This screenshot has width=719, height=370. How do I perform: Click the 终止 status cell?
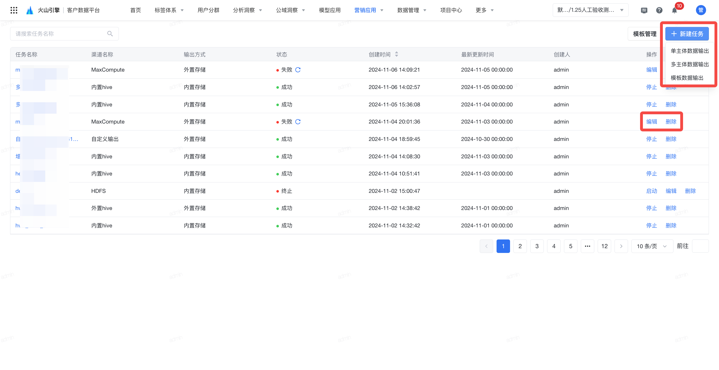pyautogui.click(x=284, y=191)
